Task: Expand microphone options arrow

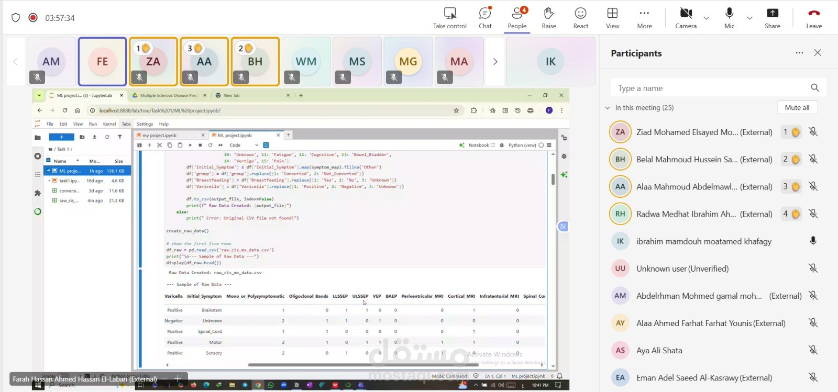Action: coord(749,18)
